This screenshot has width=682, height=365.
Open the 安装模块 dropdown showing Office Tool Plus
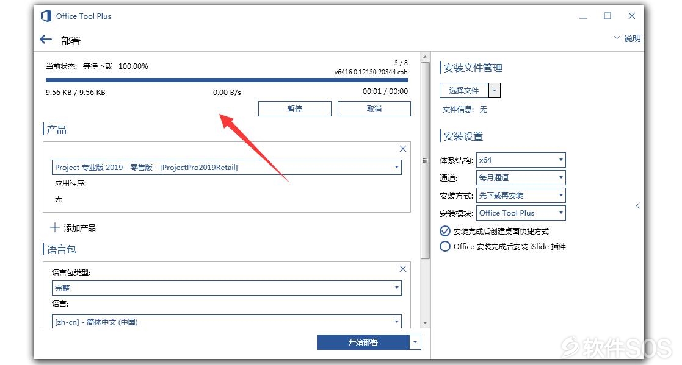(521, 213)
